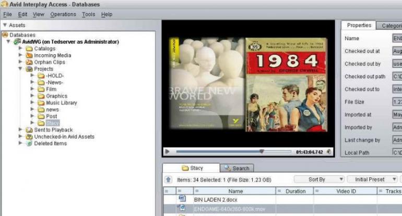Click the Deleted Items recycle icon
The height and width of the screenshot is (216, 402).
29,143
